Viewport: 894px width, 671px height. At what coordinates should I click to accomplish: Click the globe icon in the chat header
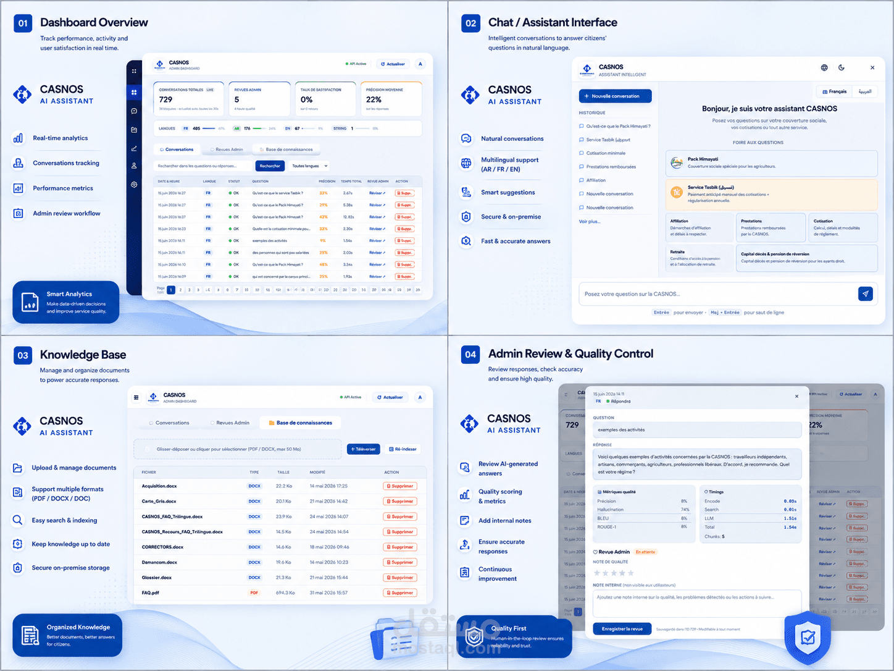tap(824, 67)
